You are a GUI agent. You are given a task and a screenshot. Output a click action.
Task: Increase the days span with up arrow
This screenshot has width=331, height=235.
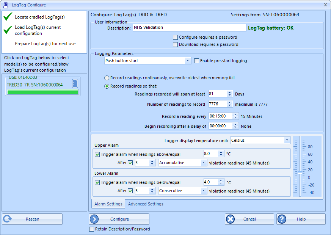click(x=230, y=92)
